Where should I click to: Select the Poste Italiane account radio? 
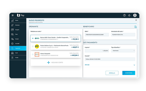tap(33, 46)
